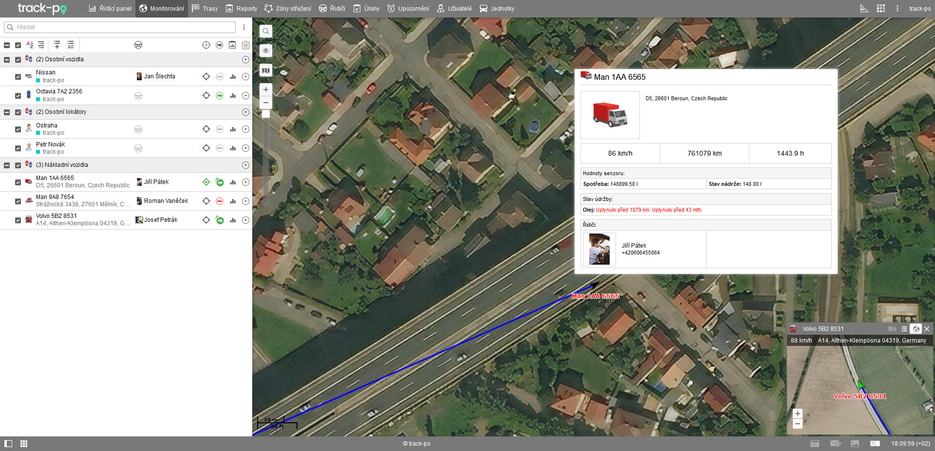Image resolution: width=935 pixels, height=451 pixels.
Task: Open statistics chart for Nissan unit
Action: [x=233, y=77]
